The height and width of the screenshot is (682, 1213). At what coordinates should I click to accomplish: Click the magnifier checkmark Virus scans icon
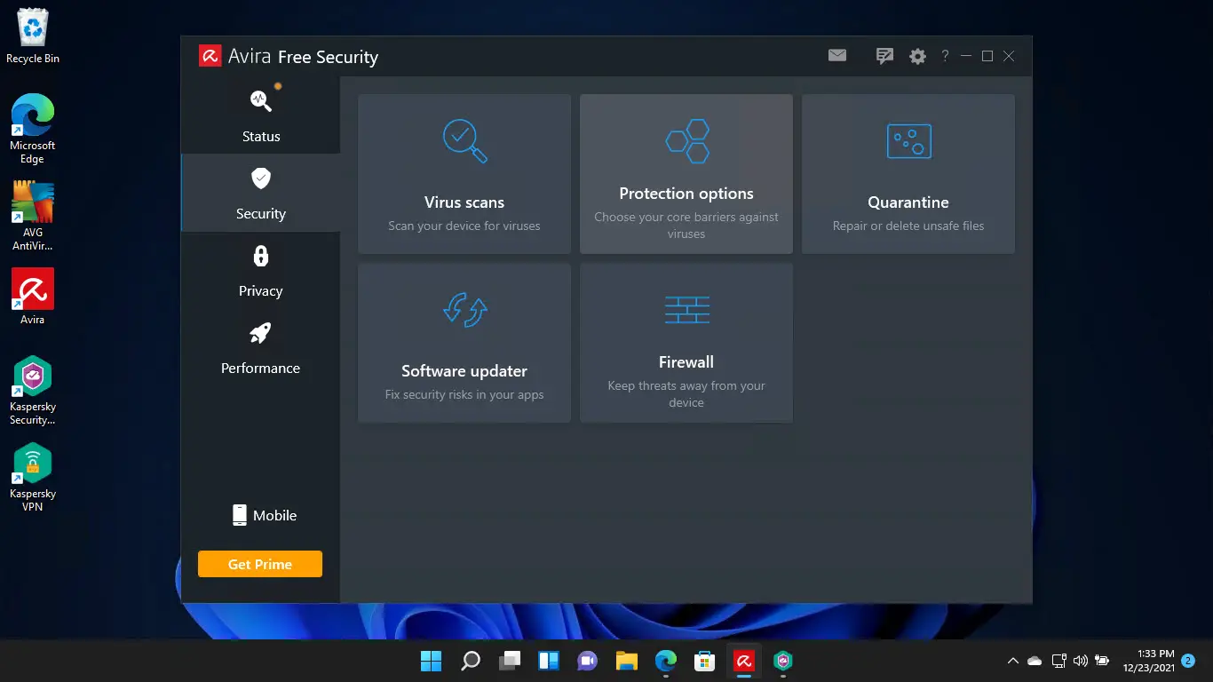point(464,141)
